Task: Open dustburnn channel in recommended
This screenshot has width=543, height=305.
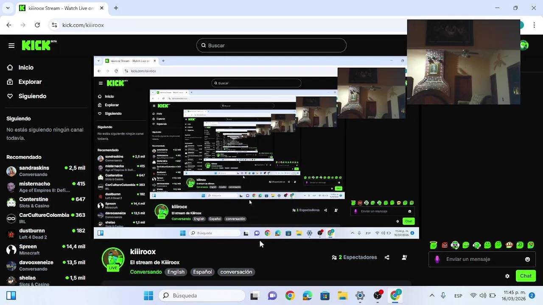Action: 46,234
